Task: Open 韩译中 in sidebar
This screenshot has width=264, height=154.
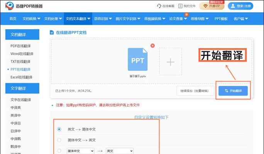Action: click(15, 147)
